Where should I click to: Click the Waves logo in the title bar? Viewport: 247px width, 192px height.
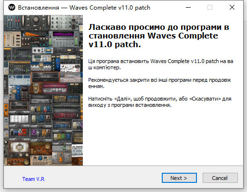coord(12,7)
